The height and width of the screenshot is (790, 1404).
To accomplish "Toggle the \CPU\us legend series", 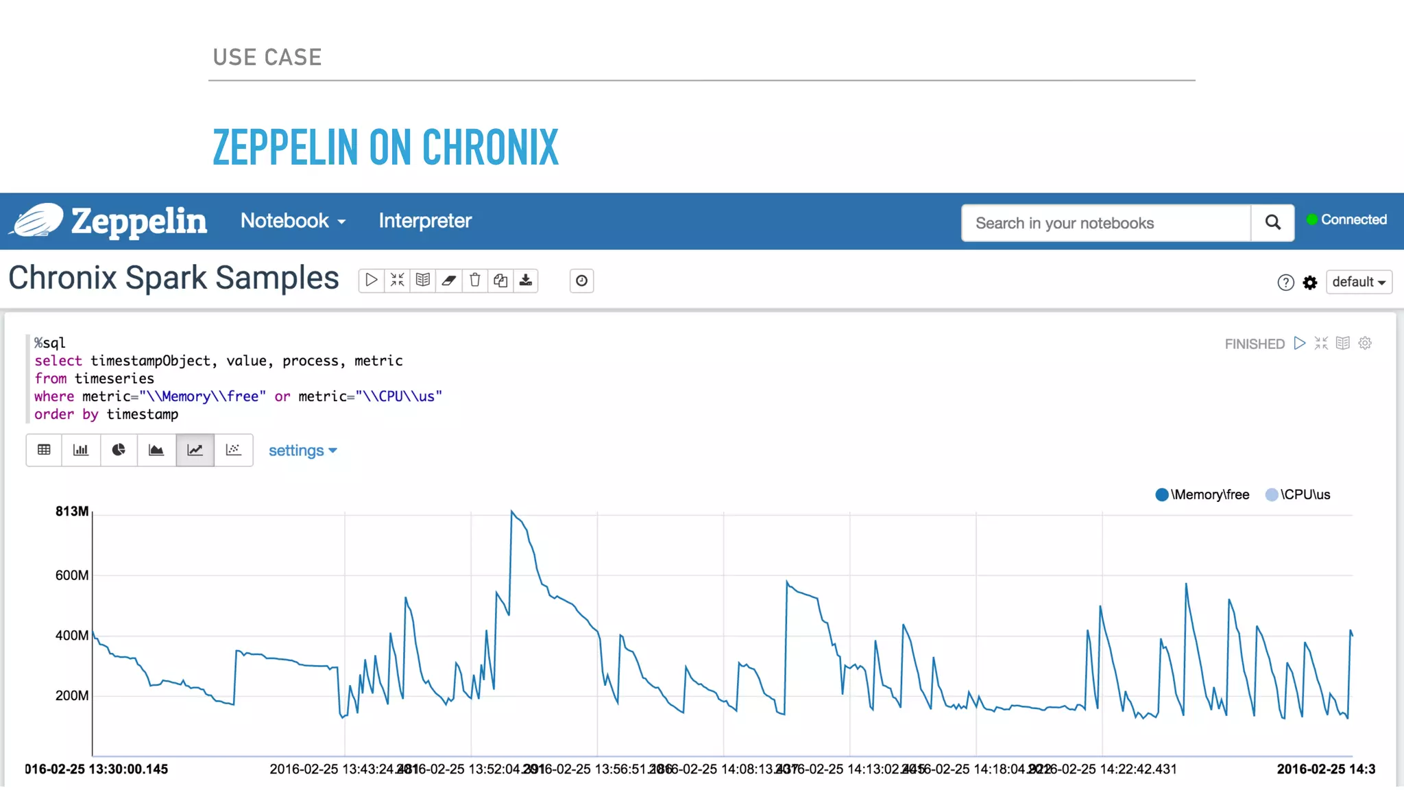I will point(1298,494).
